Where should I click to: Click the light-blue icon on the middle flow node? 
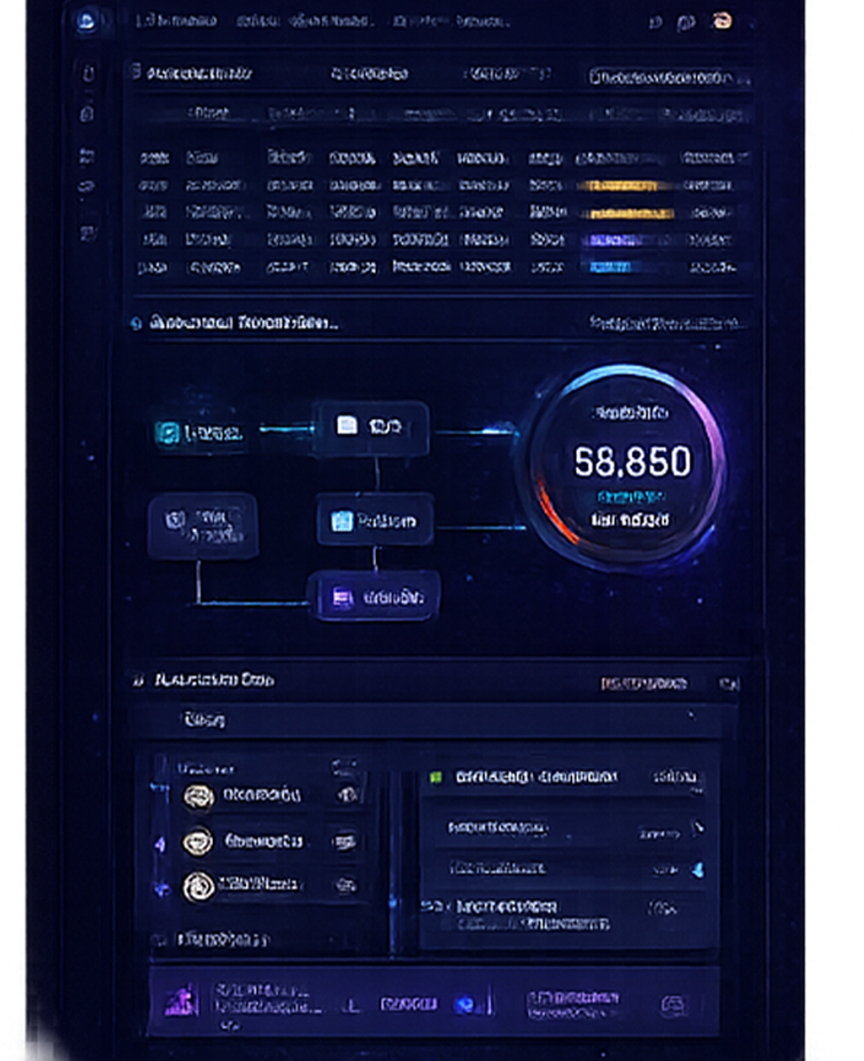coord(341,521)
